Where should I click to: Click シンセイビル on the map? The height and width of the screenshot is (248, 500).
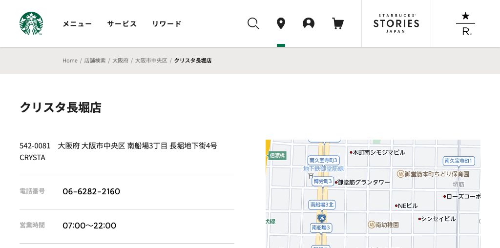point(438,219)
